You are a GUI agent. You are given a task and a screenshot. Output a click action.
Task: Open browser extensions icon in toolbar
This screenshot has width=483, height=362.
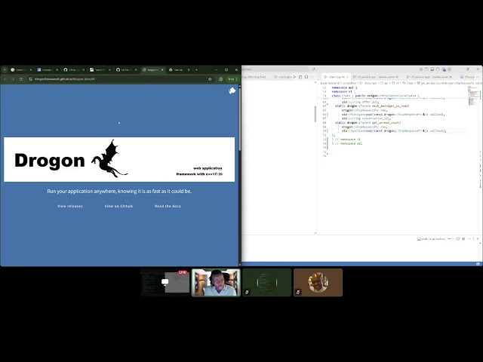(221, 79)
